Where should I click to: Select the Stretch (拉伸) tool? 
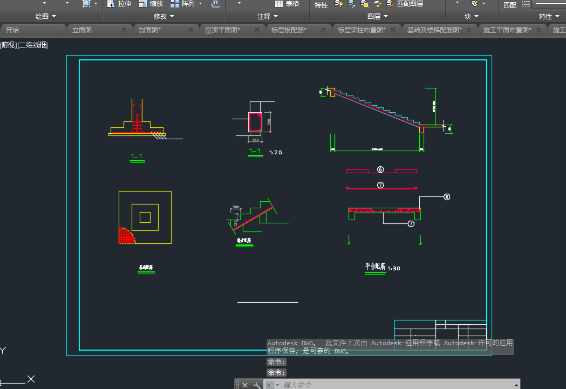[x=119, y=4]
